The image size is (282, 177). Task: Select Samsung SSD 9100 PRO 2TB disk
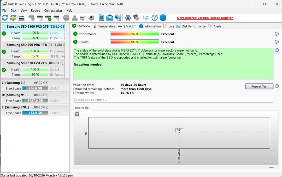pyautogui.click(x=33, y=32)
